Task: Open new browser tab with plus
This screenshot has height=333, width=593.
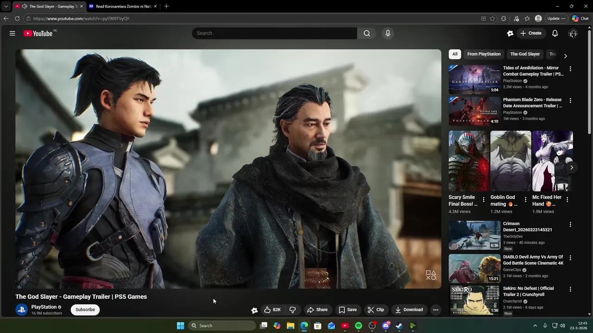Action: click(166, 6)
